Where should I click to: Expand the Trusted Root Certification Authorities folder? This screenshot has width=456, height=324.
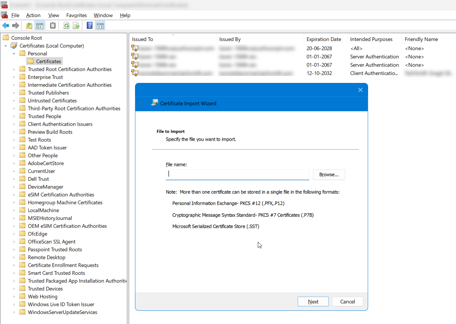pos(14,69)
